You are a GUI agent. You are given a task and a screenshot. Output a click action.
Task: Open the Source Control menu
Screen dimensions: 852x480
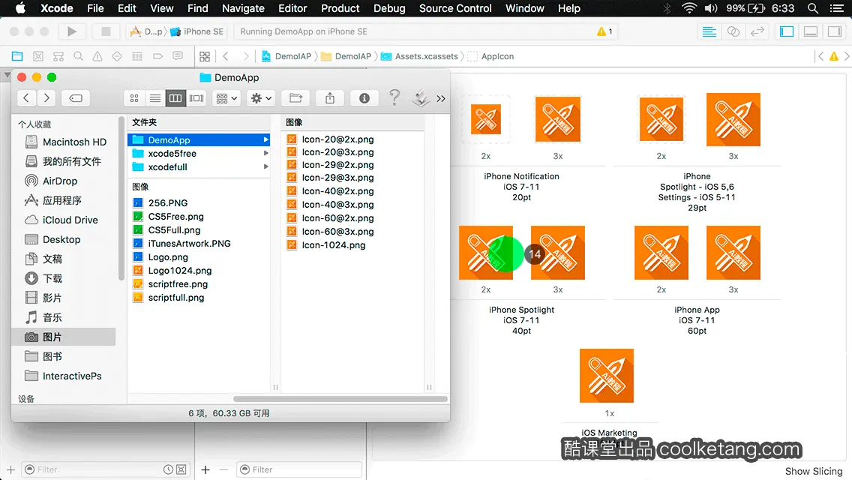point(455,8)
